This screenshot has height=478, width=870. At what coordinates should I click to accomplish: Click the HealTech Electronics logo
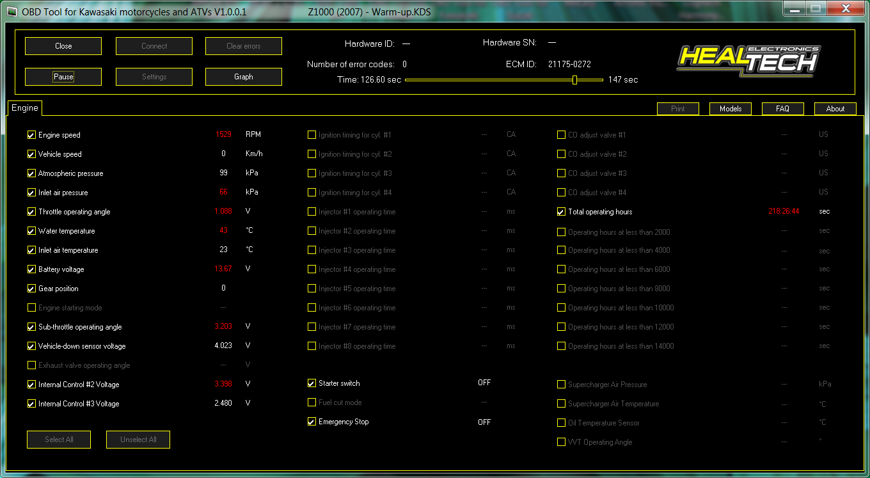point(748,61)
